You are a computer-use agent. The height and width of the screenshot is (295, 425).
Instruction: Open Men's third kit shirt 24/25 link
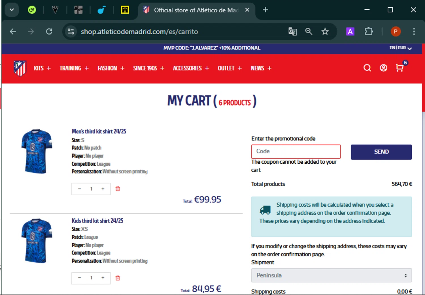[x=99, y=131]
